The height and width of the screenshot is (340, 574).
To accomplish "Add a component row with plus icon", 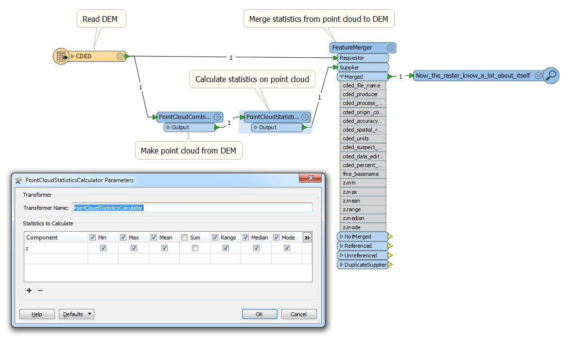I will click(x=29, y=290).
